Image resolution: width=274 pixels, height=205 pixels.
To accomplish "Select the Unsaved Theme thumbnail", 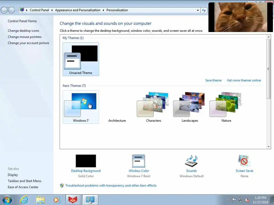I will click(x=81, y=59).
